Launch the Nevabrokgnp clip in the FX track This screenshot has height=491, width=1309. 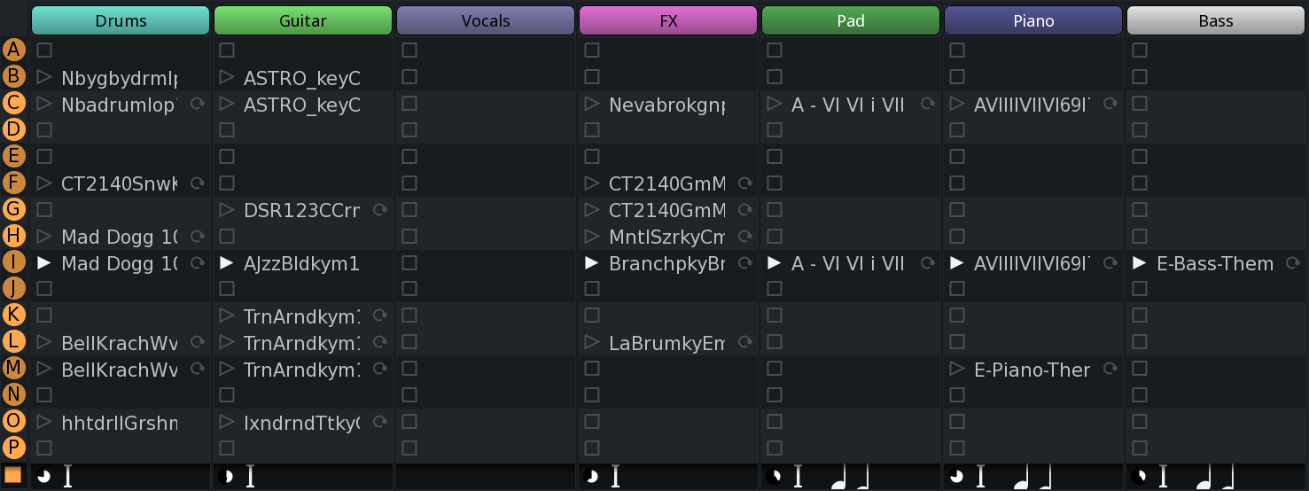pos(592,104)
